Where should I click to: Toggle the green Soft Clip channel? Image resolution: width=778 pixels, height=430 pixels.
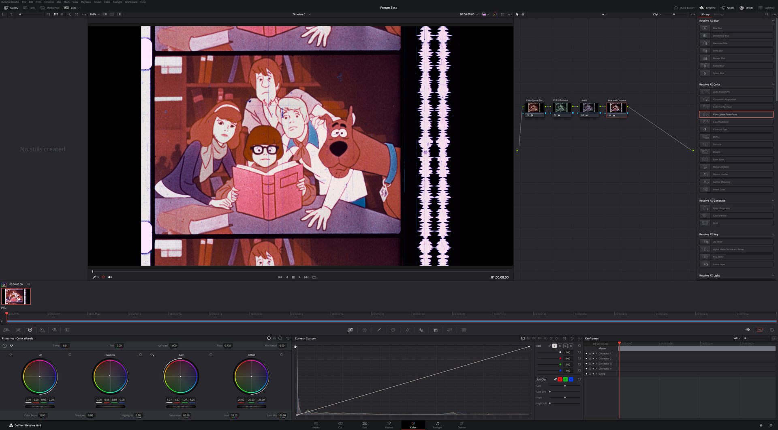coord(565,379)
